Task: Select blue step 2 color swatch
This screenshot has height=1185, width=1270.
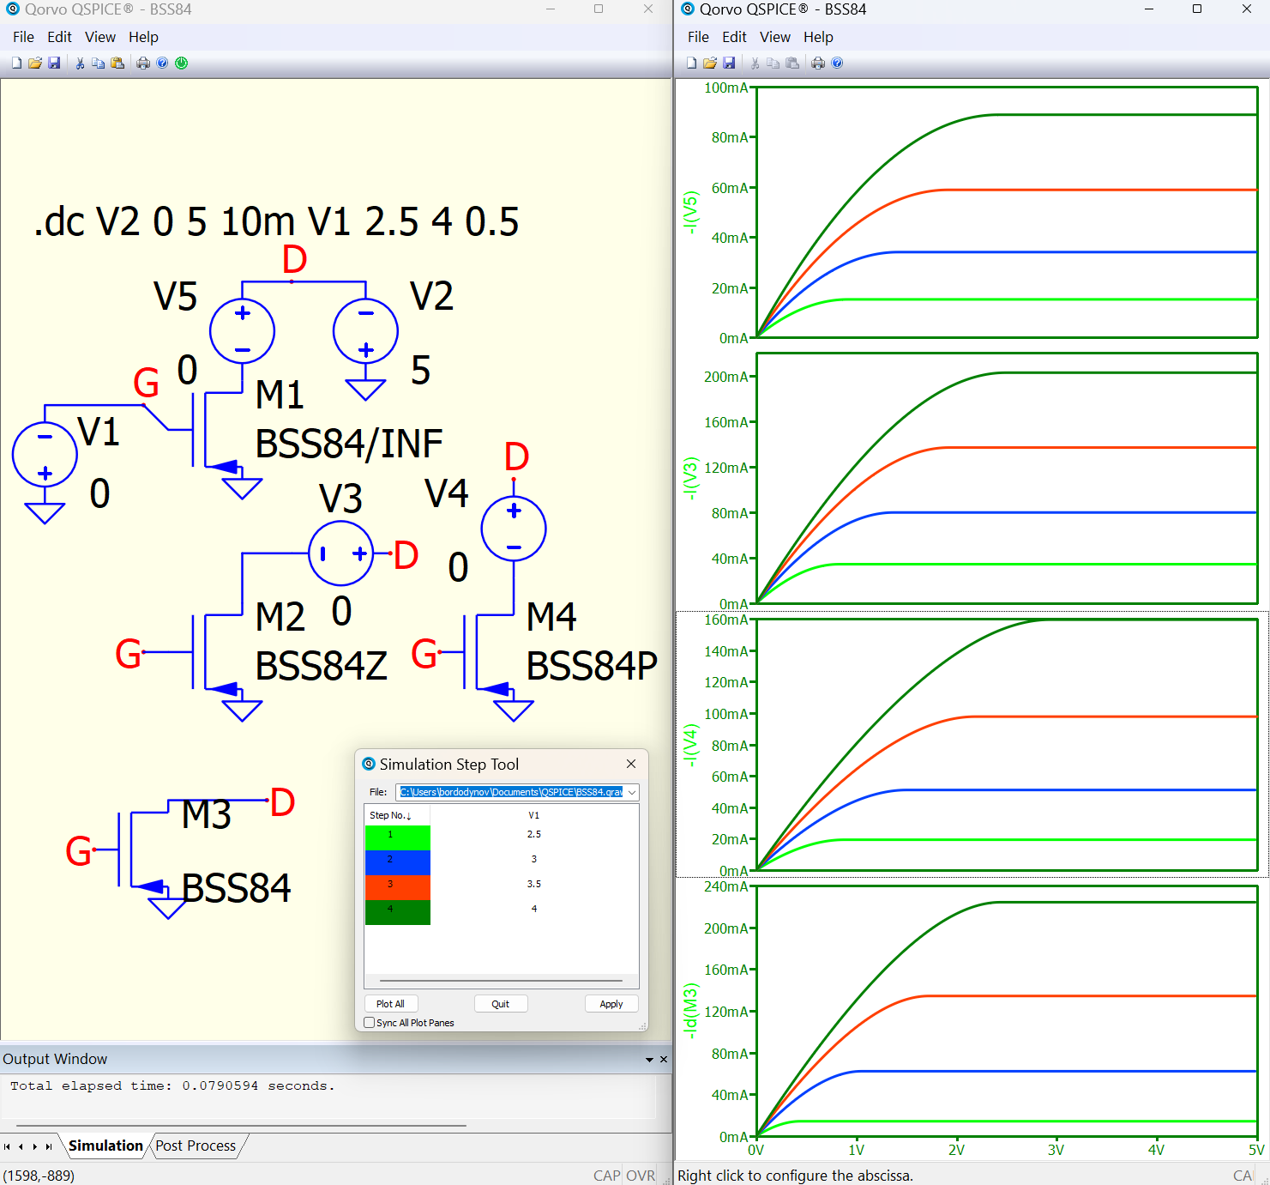Action: tap(398, 862)
